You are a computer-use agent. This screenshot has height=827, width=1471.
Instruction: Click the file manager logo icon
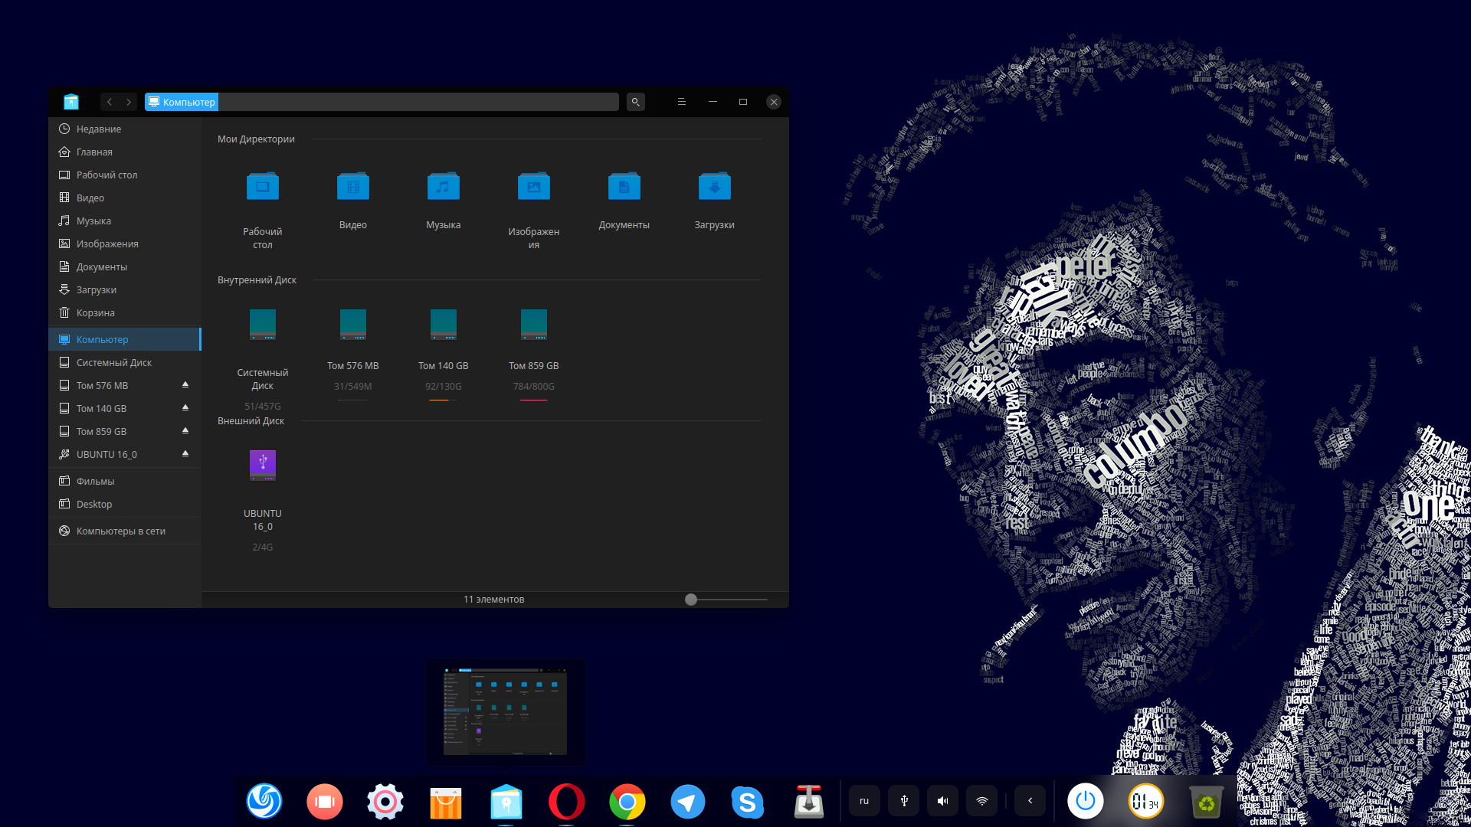[71, 102]
